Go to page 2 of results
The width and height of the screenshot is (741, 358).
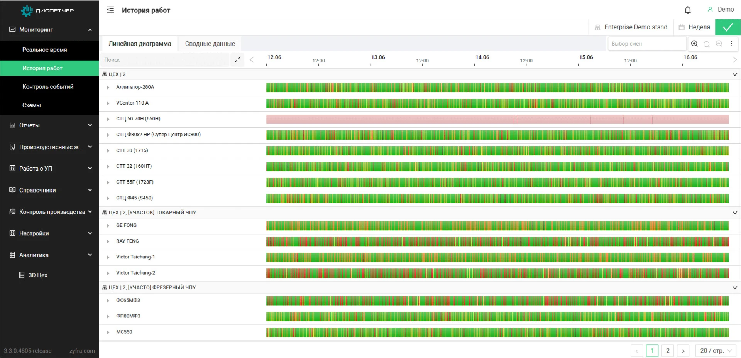tap(668, 351)
